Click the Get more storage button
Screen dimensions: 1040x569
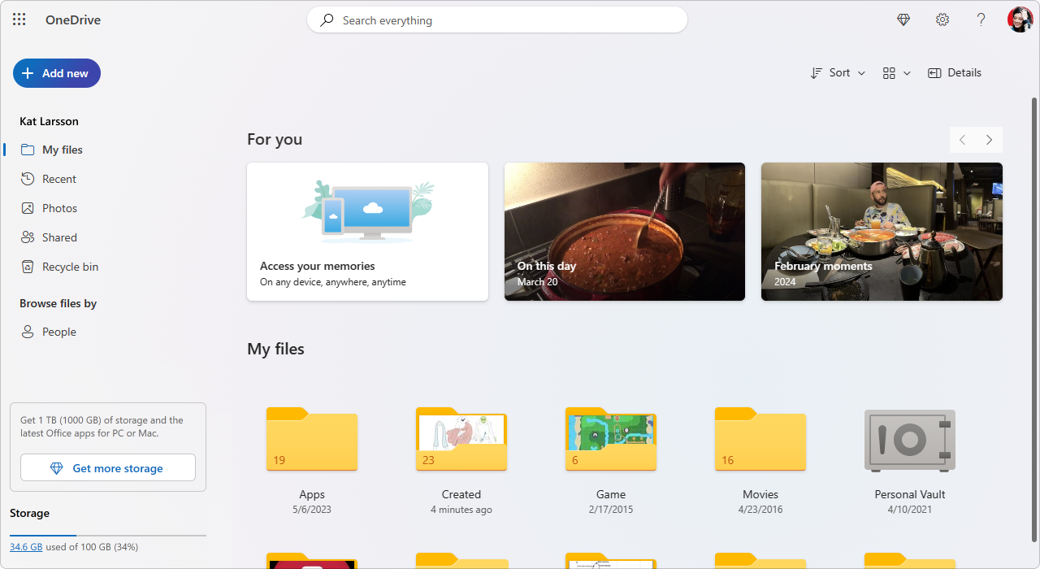click(x=107, y=467)
